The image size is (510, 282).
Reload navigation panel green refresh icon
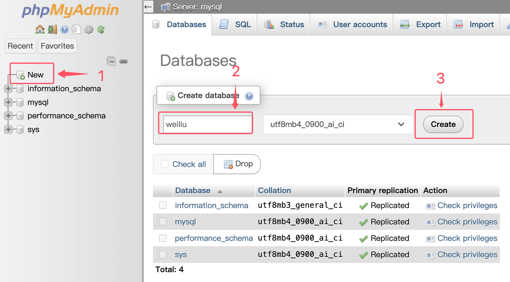pyautogui.click(x=101, y=29)
